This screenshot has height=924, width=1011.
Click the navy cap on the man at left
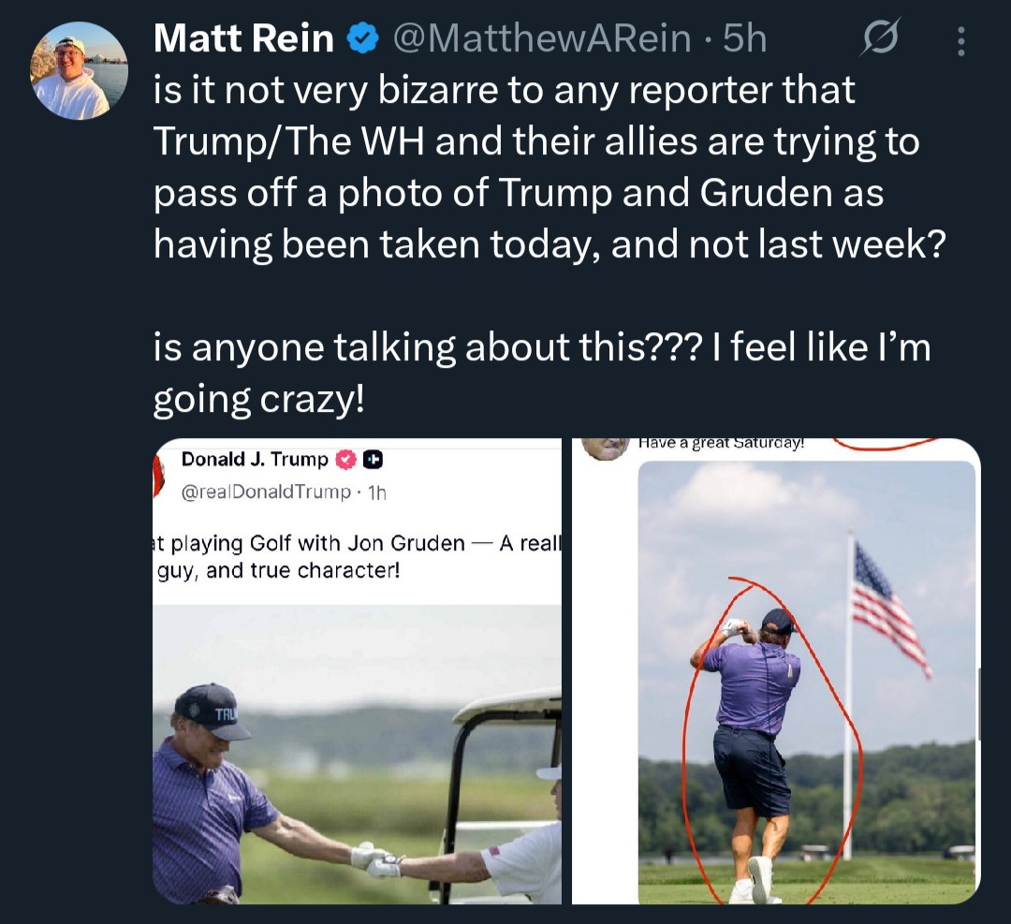point(212,711)
